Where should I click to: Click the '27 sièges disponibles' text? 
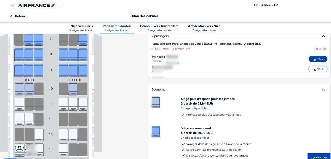click(195, 138)
